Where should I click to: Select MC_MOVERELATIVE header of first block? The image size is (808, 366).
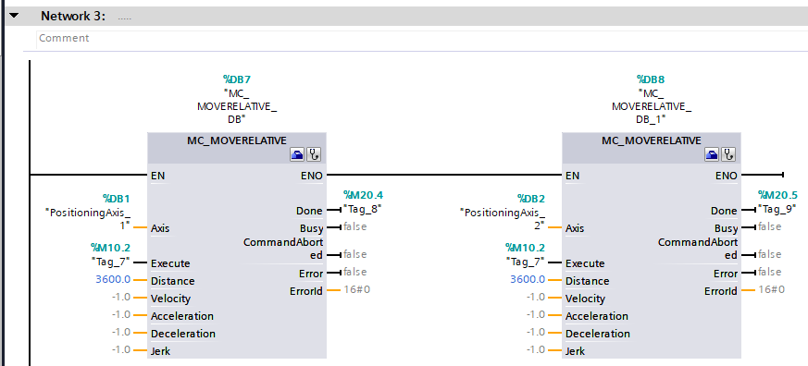(x=237, y=140)
